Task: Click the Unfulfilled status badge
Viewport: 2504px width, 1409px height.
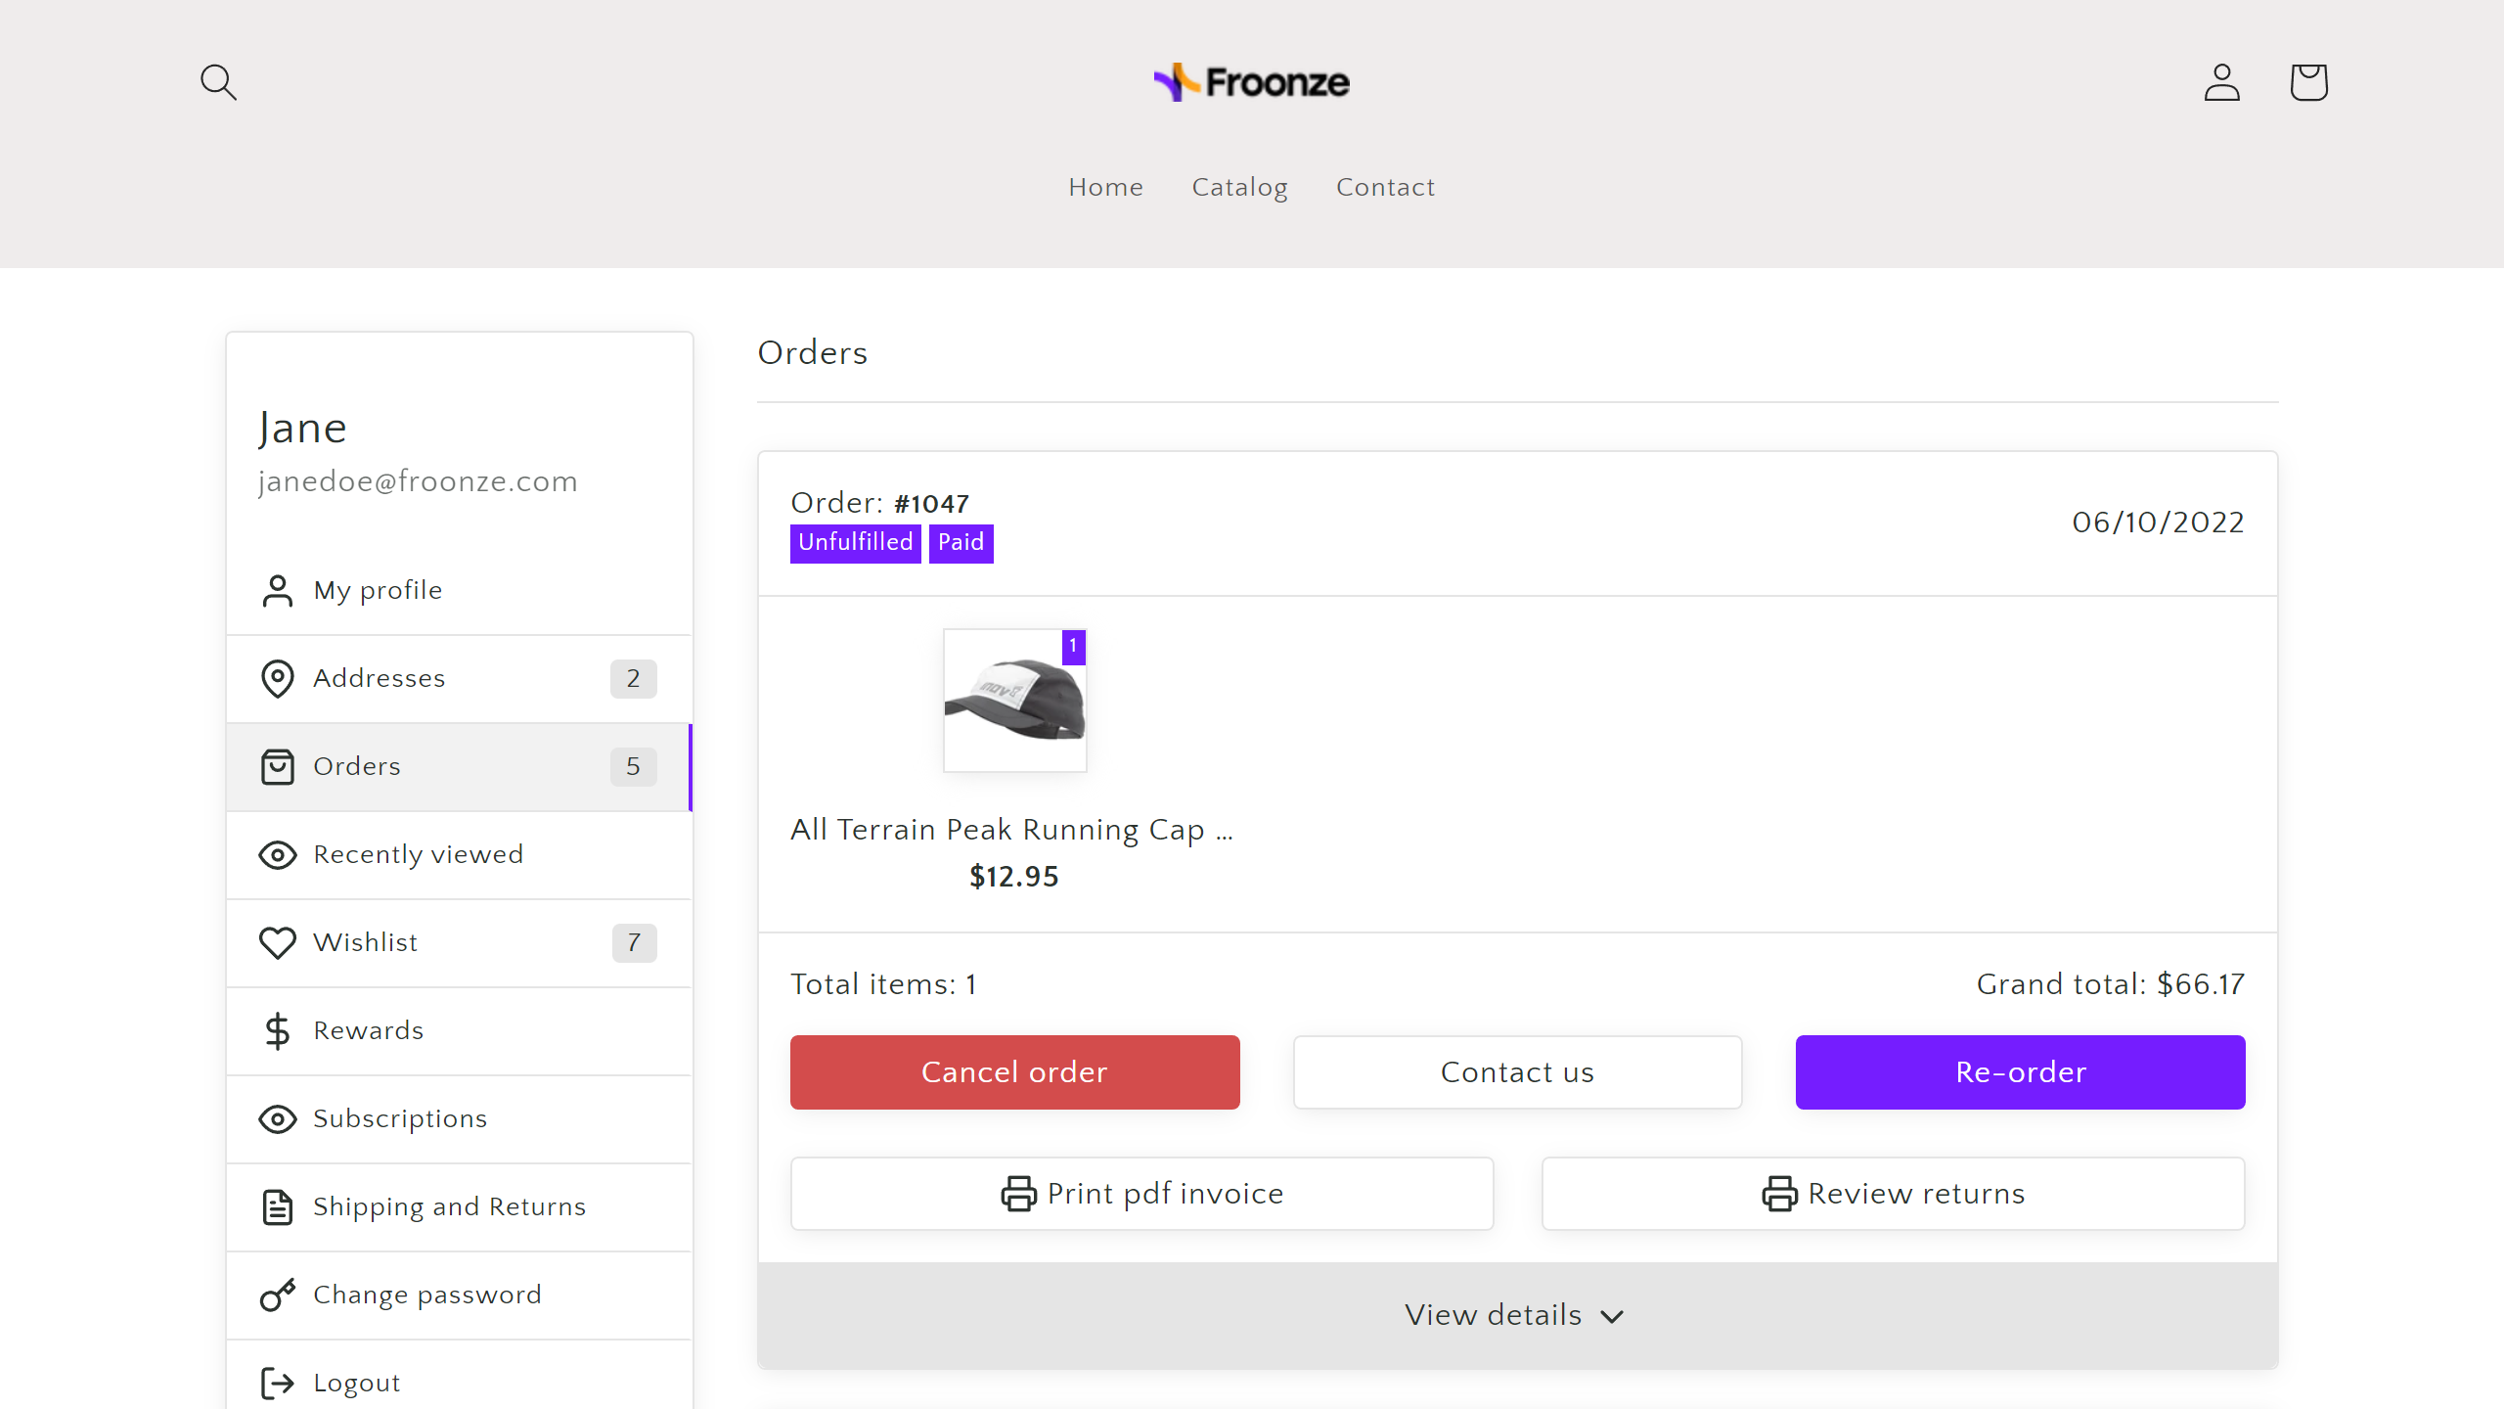Action: click(856, 543)
